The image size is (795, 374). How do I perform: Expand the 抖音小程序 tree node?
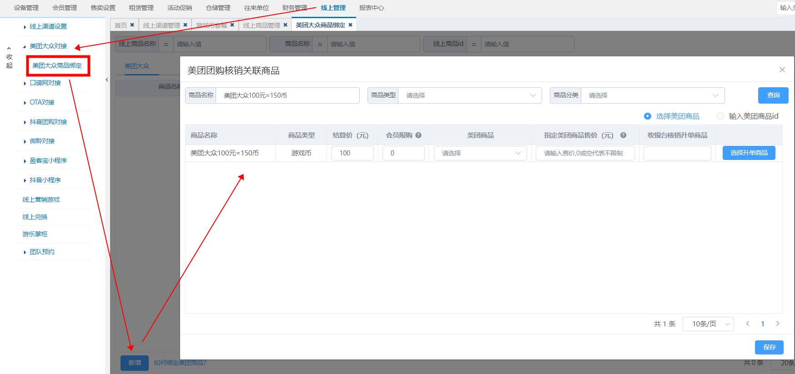pos(25,180)
